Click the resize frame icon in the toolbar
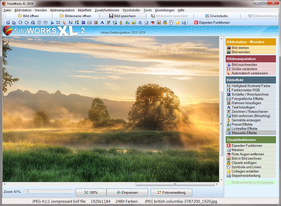281x206 pixels. (58, 22)
